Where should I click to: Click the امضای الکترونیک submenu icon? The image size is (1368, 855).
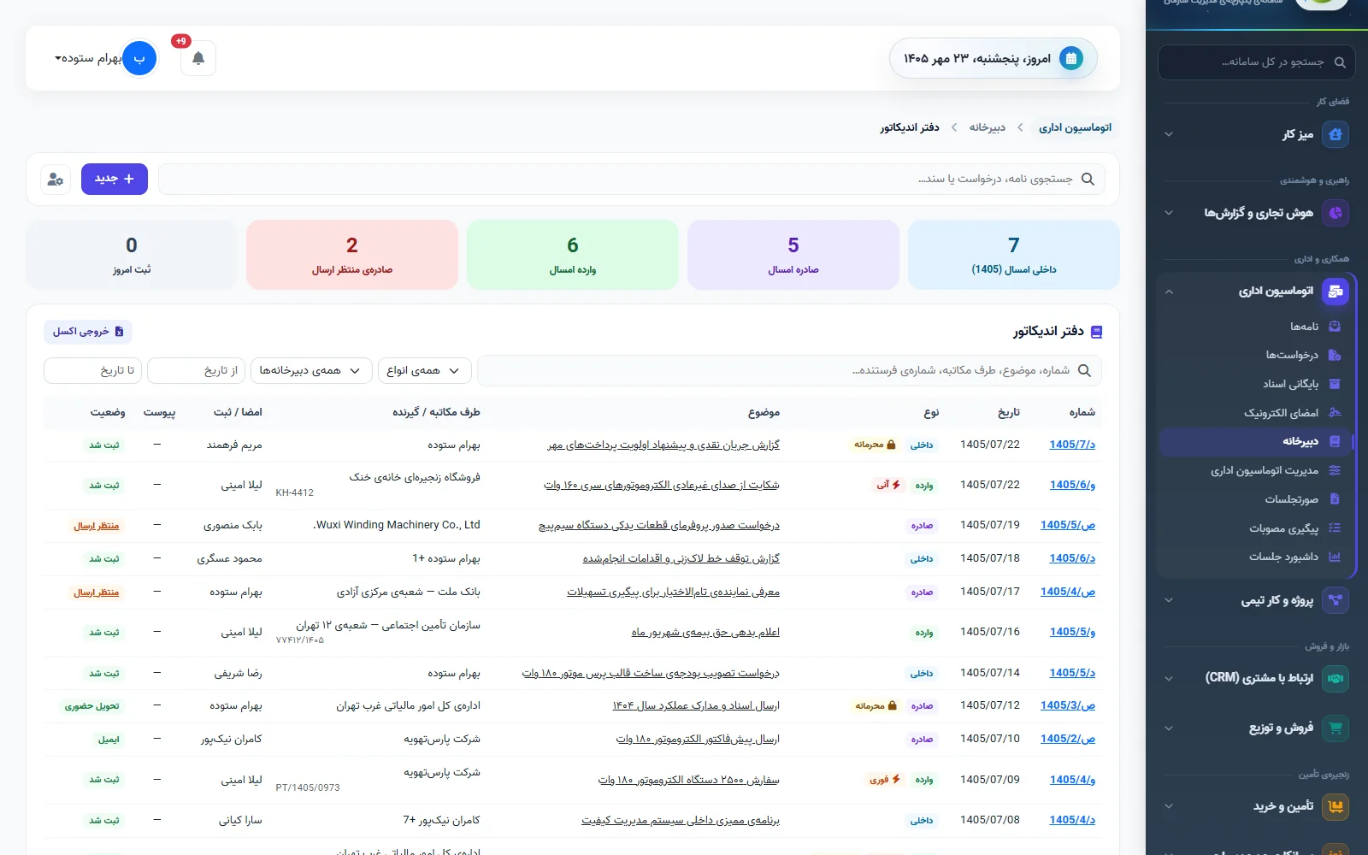1335,413
